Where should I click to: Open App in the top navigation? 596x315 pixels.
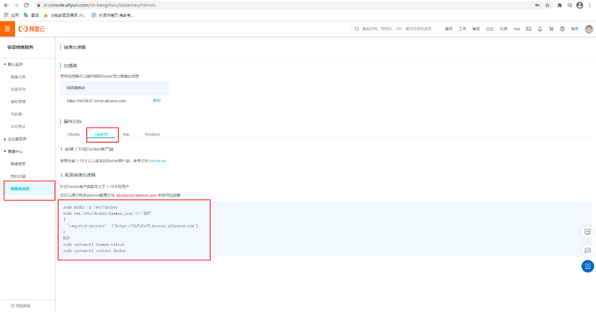517,29
